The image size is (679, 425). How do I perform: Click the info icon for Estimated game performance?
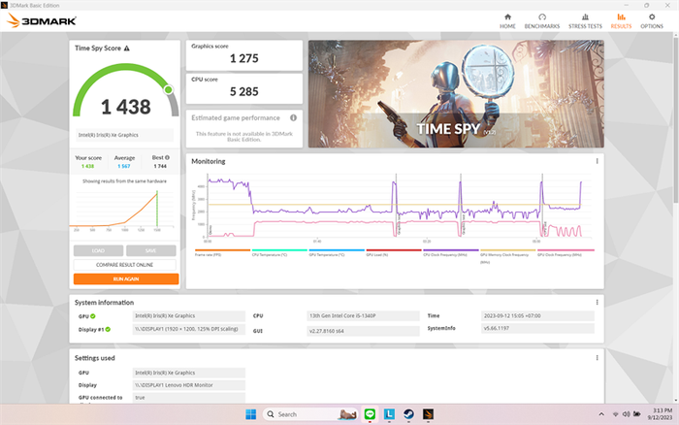(293, 117)
